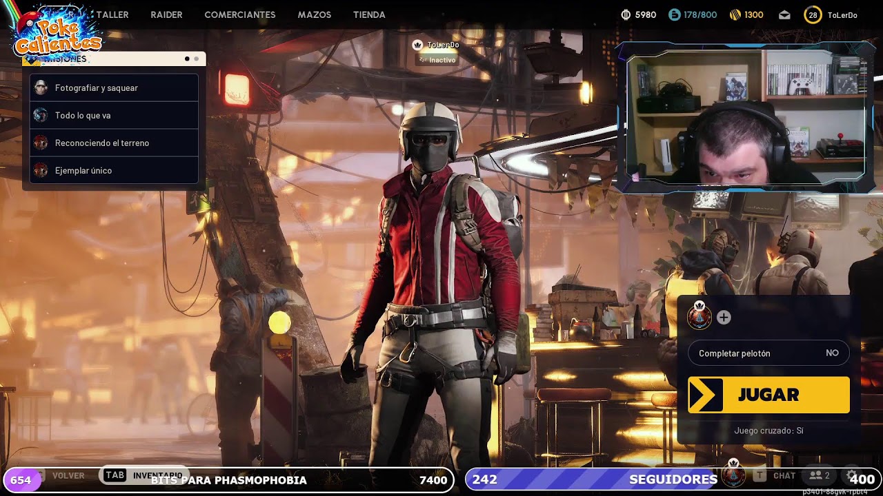Click trader portrait beside Fotografiar y saquear

(41, 87)
